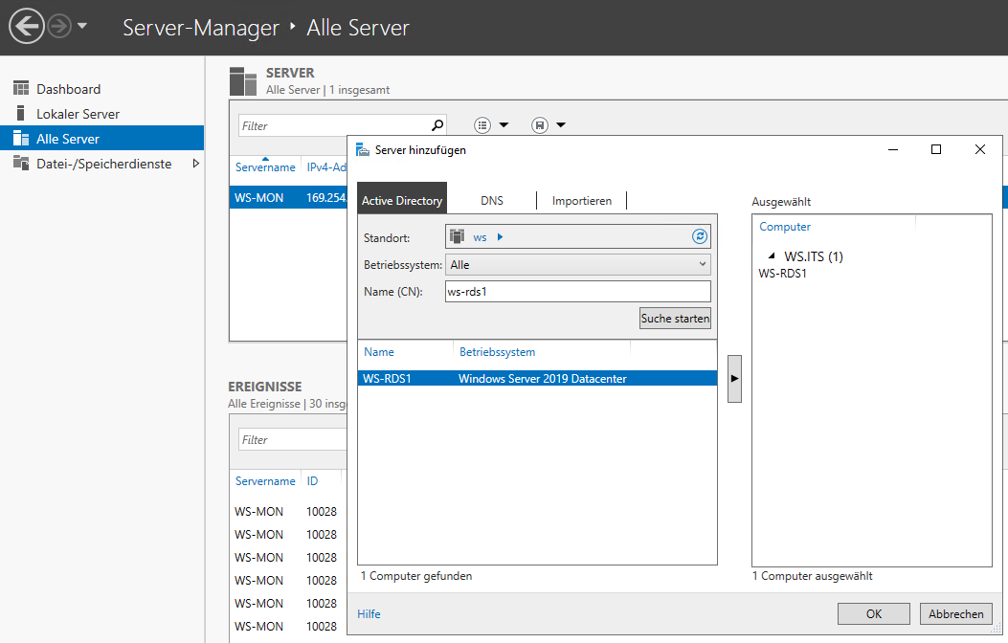
Task: Switch to the Active Directory tab
Action: (x=402, y=200)
